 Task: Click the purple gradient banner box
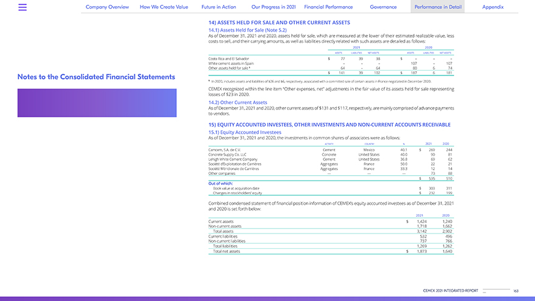[x=97, y=103]
